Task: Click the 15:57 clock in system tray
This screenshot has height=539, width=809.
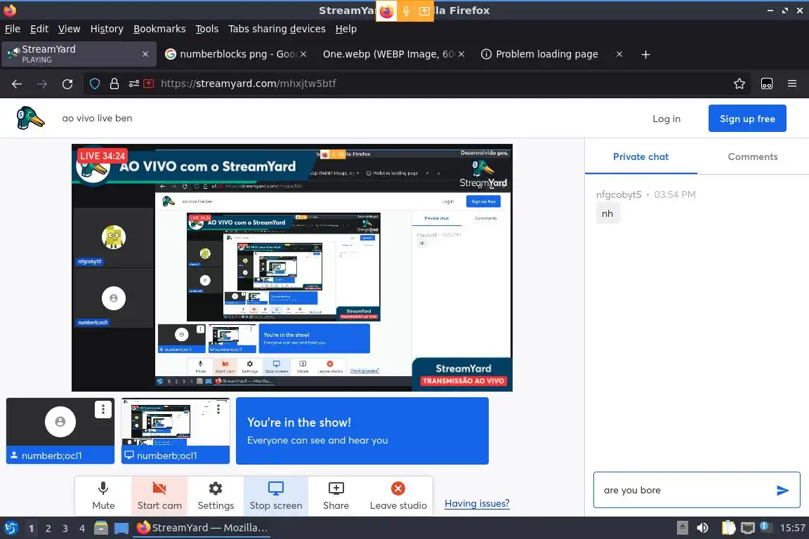Action: coord(792,528)
